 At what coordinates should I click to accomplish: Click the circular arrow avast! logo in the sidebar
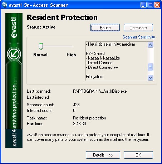(x=14, y=54)
